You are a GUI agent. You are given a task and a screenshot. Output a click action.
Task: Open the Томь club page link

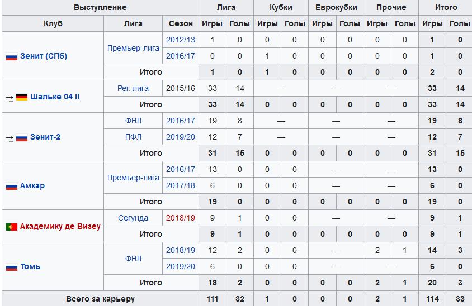click(x=30, y=266)
